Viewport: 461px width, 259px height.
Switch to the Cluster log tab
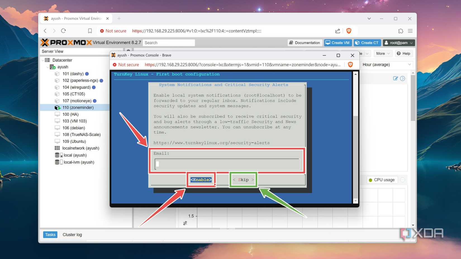pos(72,234)
